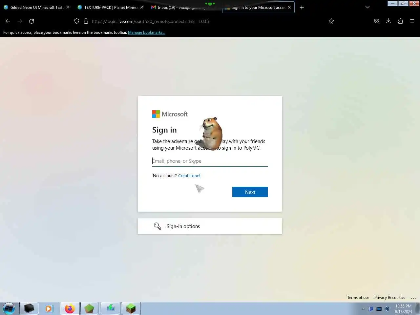The height and width of the screenshot is (315, 420).
Task: Click the taskbar clock 10:55 PM
Action: (x=403, y=309)
